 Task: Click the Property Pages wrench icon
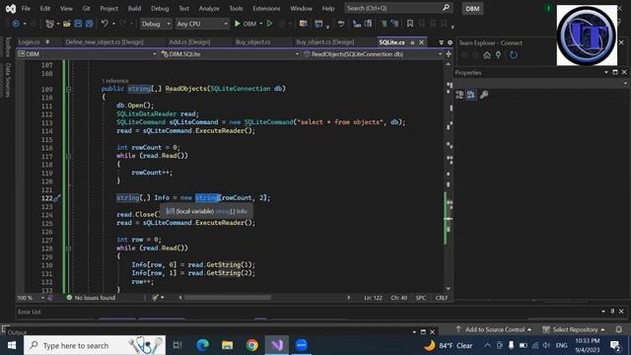pos(484,95)
